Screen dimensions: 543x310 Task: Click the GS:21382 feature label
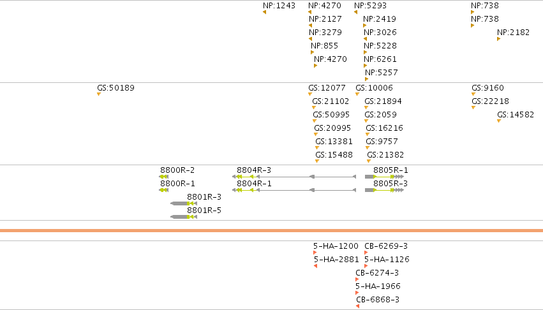point(385,155)
